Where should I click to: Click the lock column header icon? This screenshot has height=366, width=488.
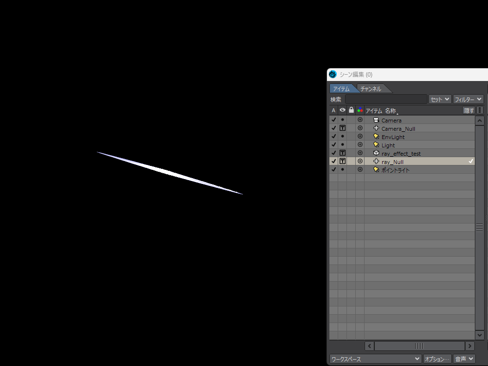351,110
